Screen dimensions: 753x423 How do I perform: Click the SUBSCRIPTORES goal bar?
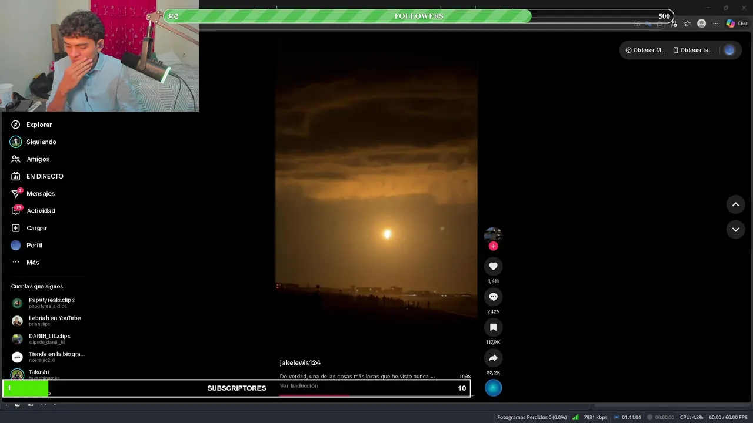click(x=236, y=388)
